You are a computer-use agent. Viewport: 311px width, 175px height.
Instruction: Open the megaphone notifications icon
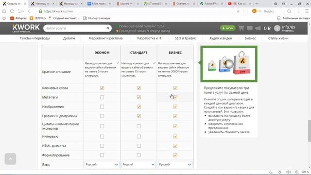click(x=258, y=28)
